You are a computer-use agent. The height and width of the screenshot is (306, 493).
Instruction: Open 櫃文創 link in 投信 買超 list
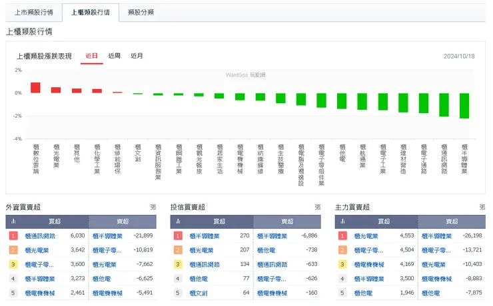199,293
